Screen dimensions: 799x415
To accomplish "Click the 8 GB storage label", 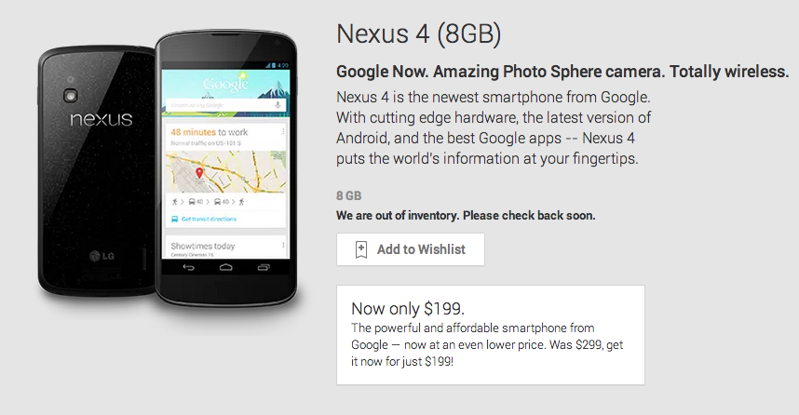I will tap(348, 195).
